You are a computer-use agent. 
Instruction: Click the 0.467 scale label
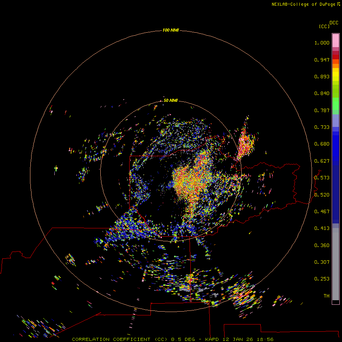[x=322, y=212]
